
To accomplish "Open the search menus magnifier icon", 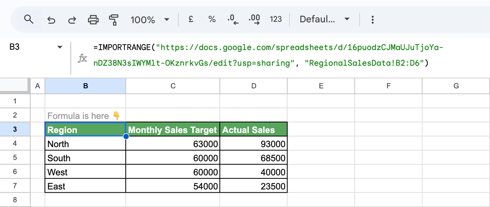I will coord(29,19).
